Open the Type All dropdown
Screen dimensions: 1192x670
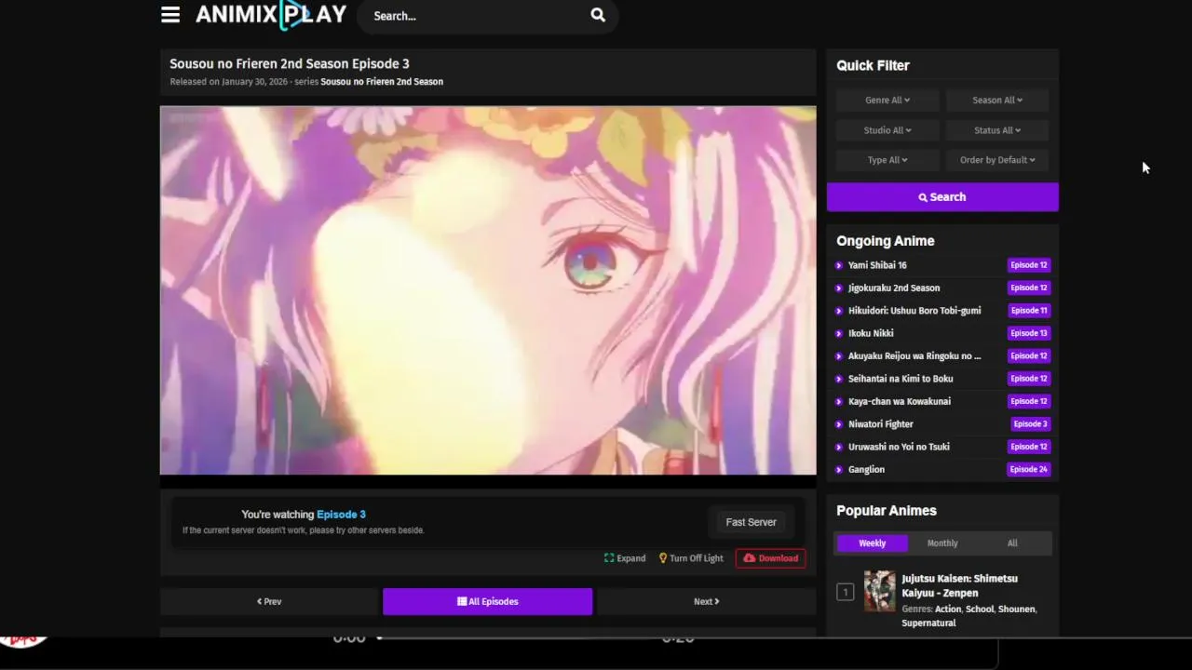coord(887,160)
